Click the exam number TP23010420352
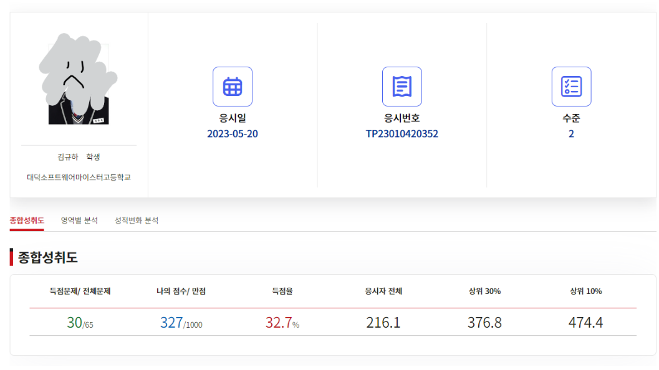Screen dimensions: 659x370 pos(403,133)
